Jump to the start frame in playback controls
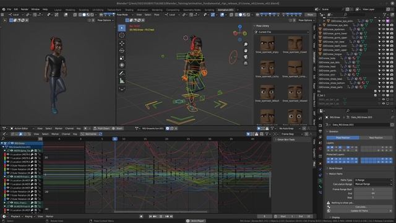Image resolution: width=396 pixels, height=223 pixels. coord(150,216)
